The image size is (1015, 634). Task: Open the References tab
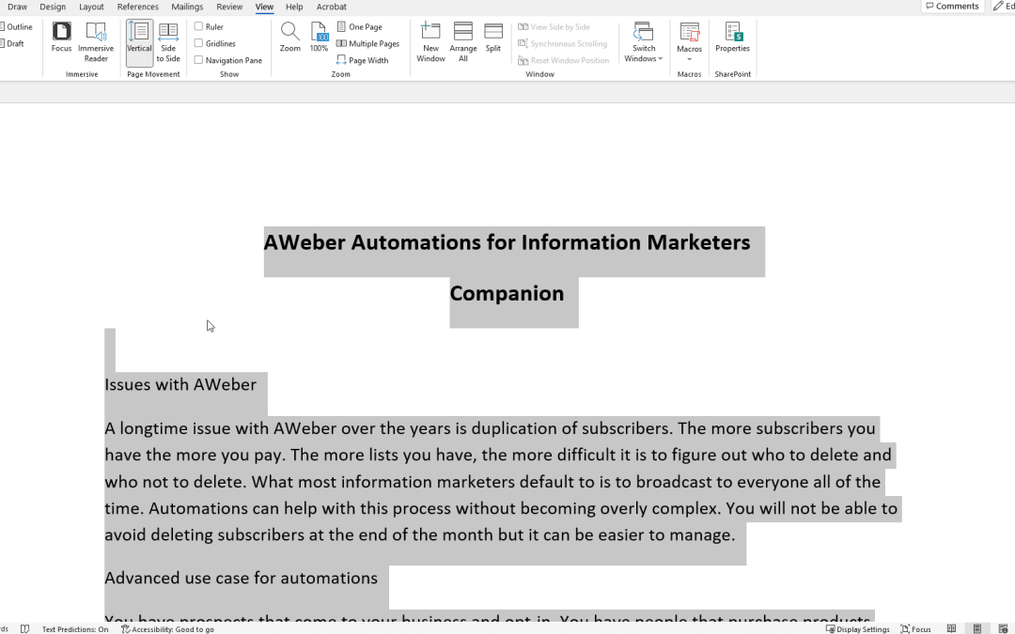(x=138, y=7)
